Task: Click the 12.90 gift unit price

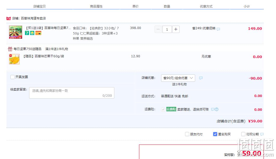Action: [136, 56]
